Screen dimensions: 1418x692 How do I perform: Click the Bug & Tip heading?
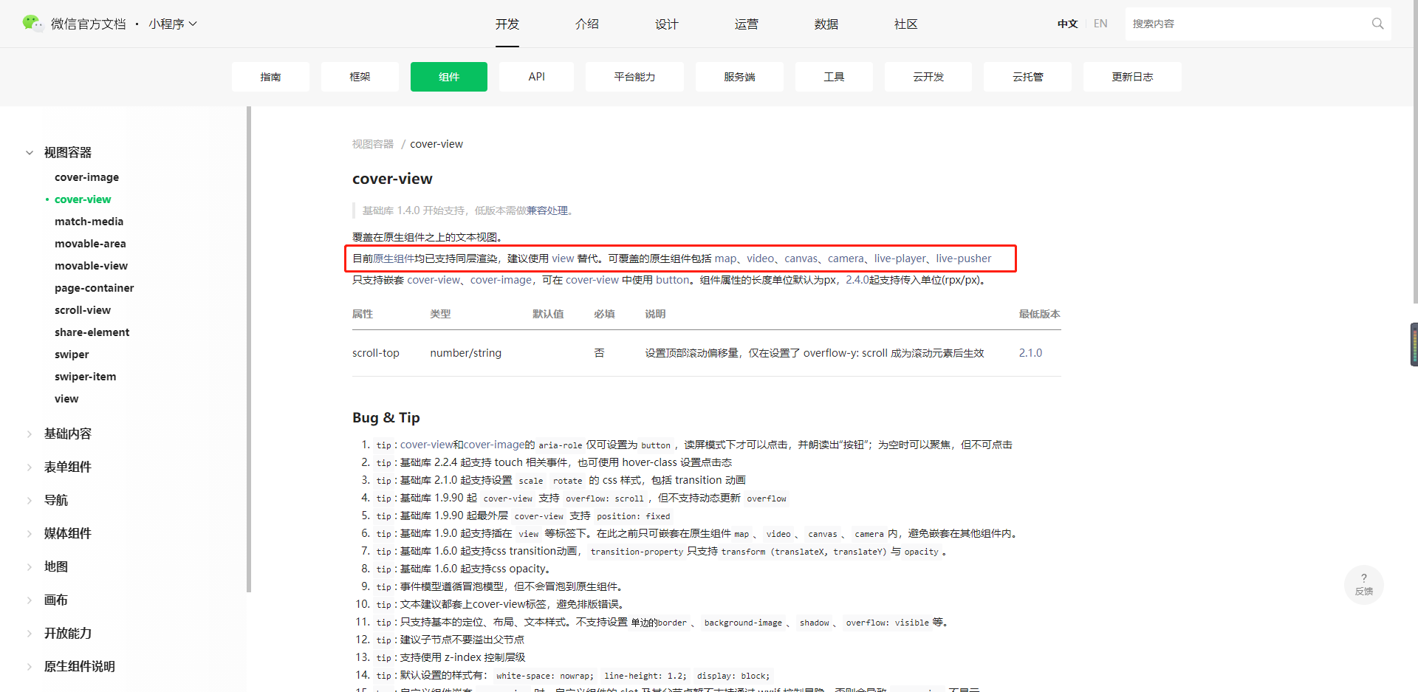click(386, 417)
